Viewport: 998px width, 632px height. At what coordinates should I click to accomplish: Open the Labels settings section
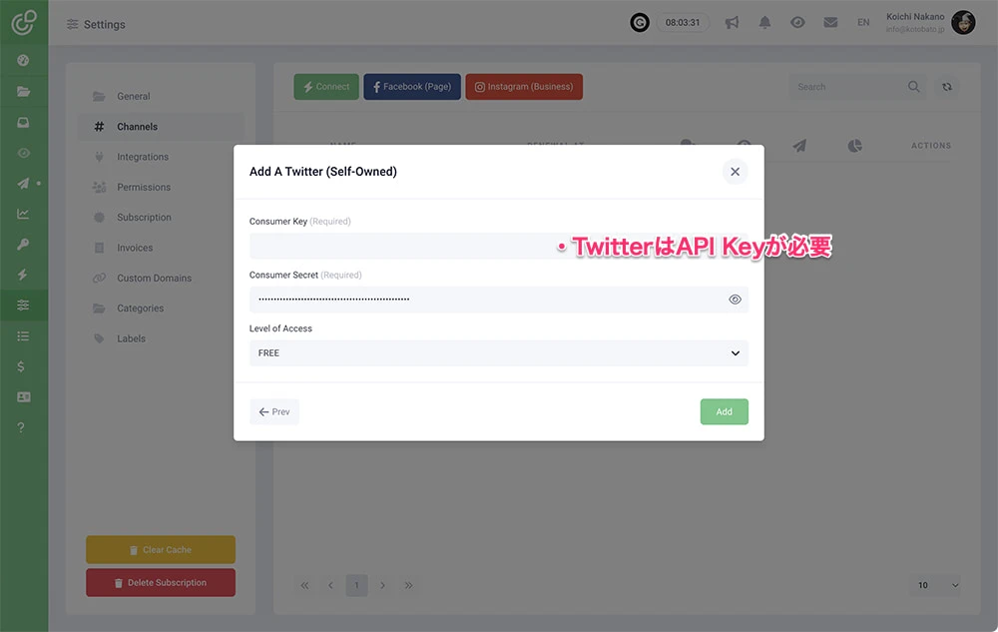tap(161, 338)
